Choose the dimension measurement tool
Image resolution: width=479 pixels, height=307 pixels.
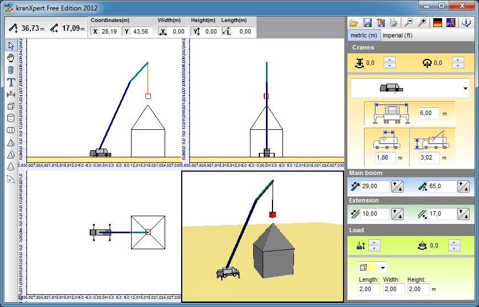click(10, 94)
